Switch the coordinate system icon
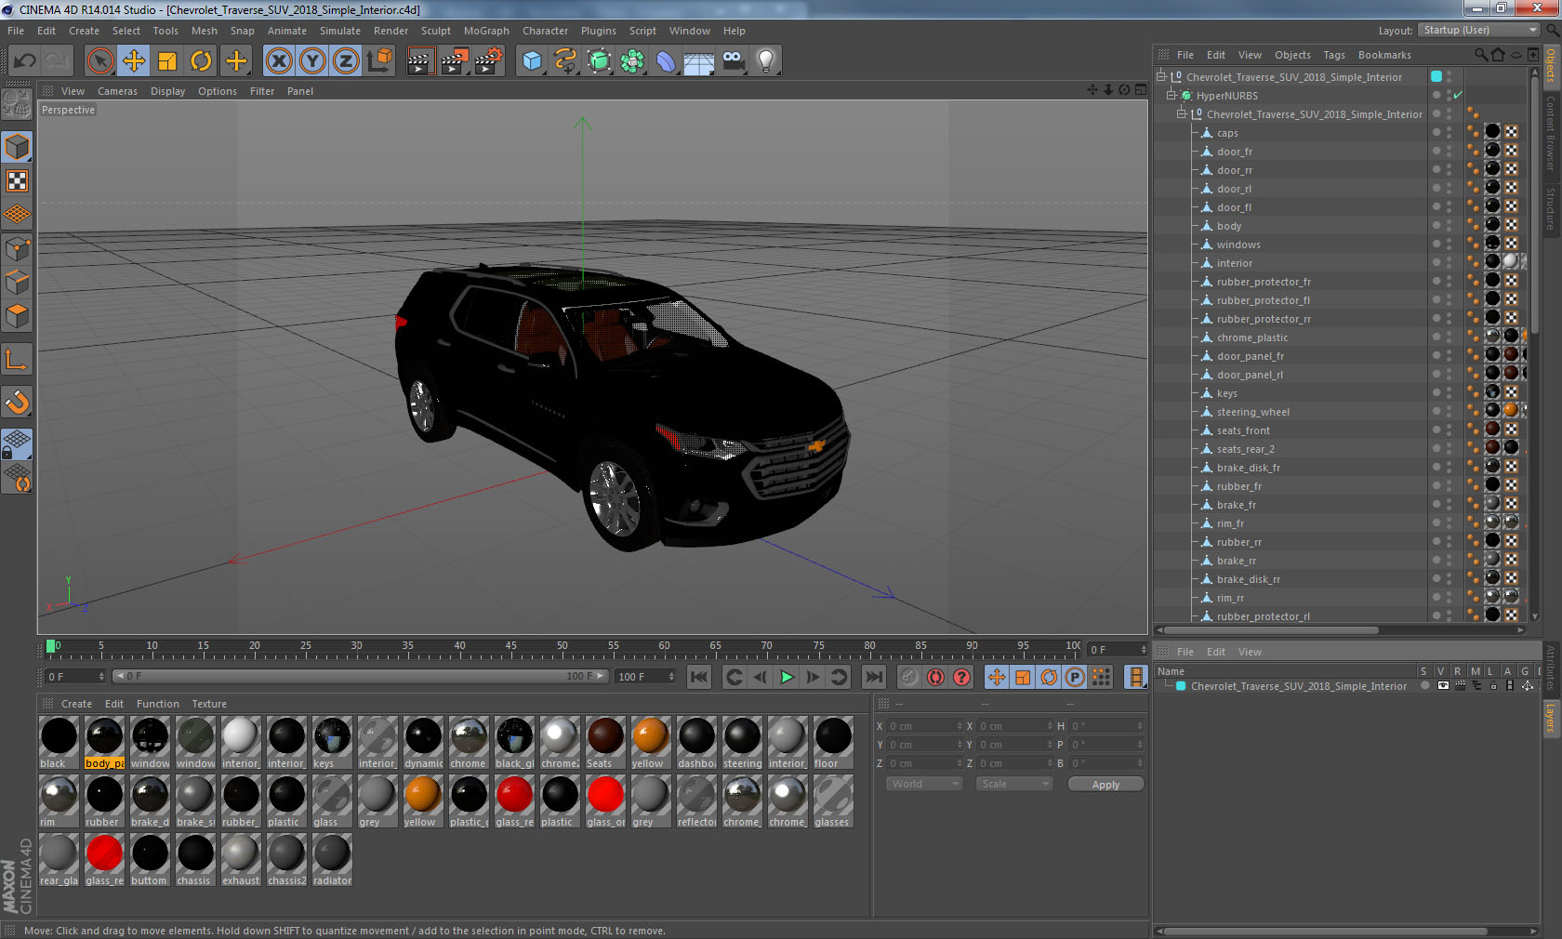The width and height of the screenshot is (1562, 939). pos(379,61)
